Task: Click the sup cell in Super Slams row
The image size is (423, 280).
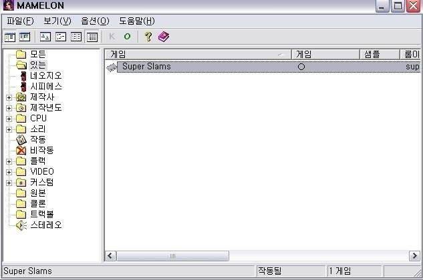Action: point(412,67)
